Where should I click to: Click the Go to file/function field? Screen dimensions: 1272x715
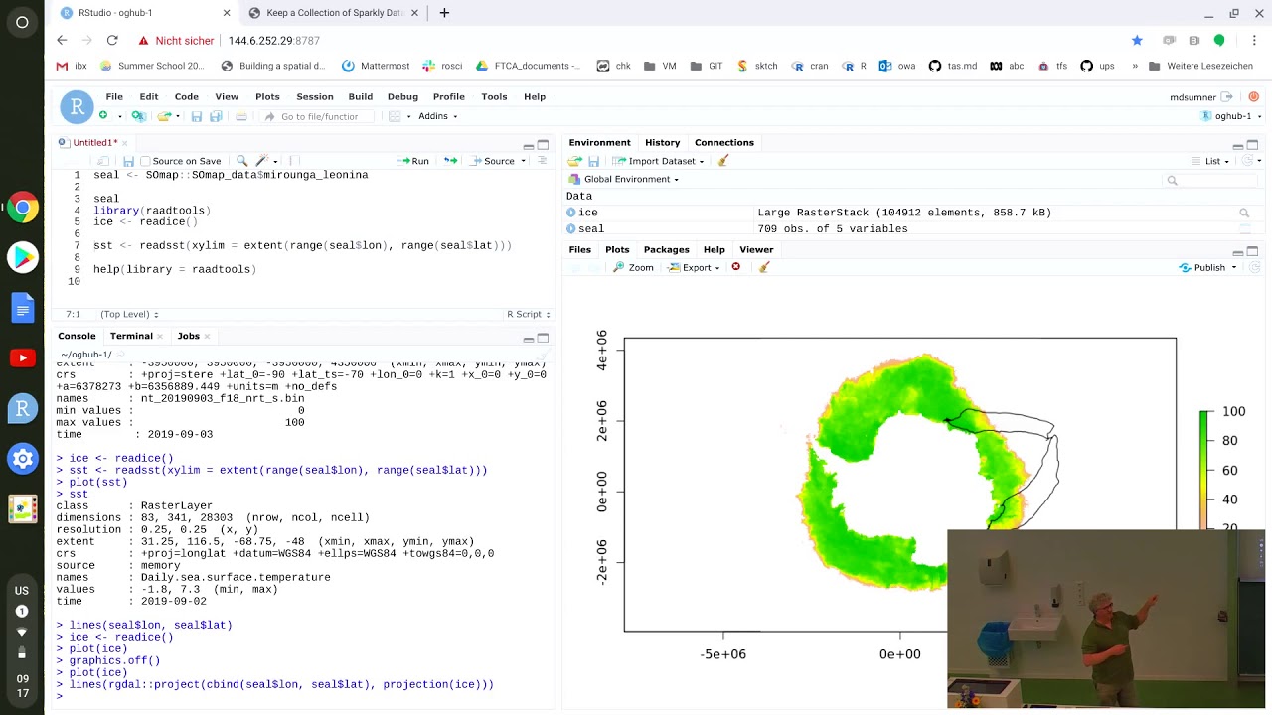pyautogui.click(x=318, y=116)
